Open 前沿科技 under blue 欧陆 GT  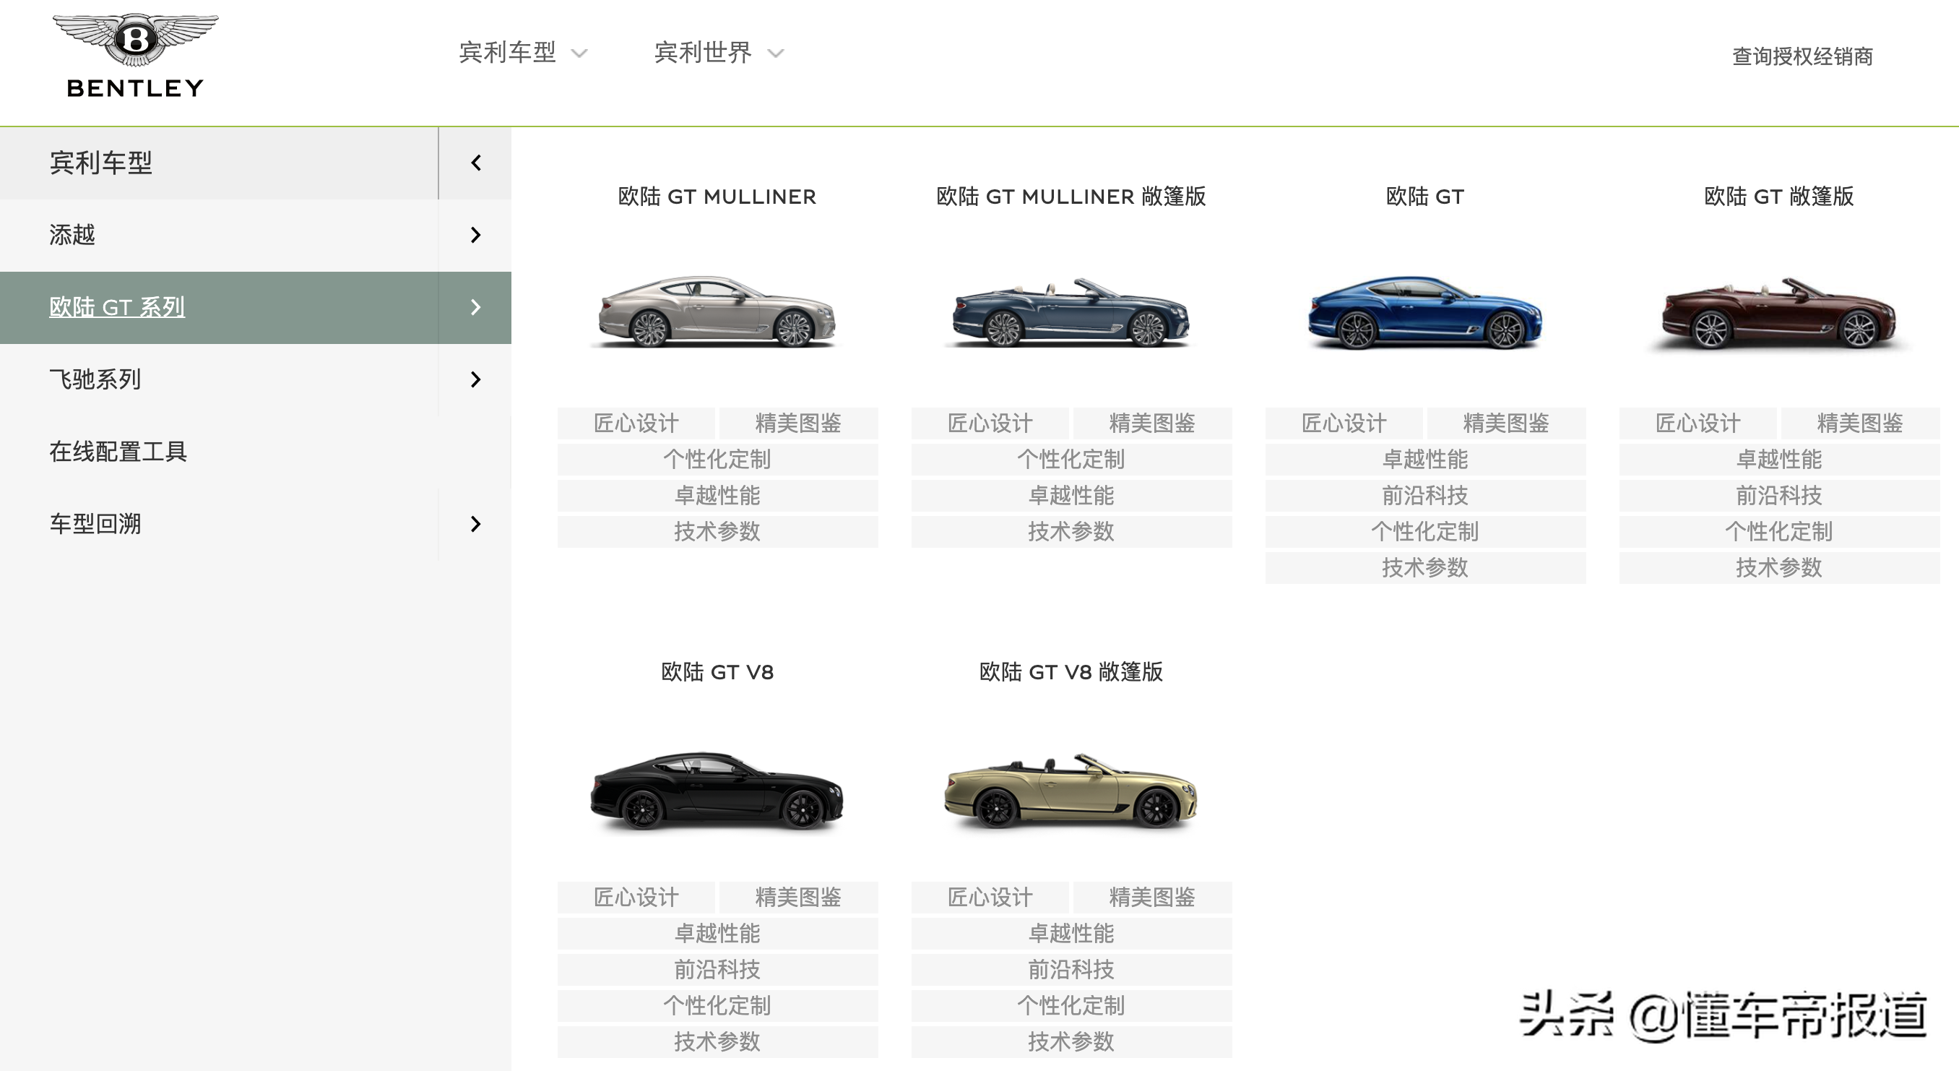coord(1424,496)
